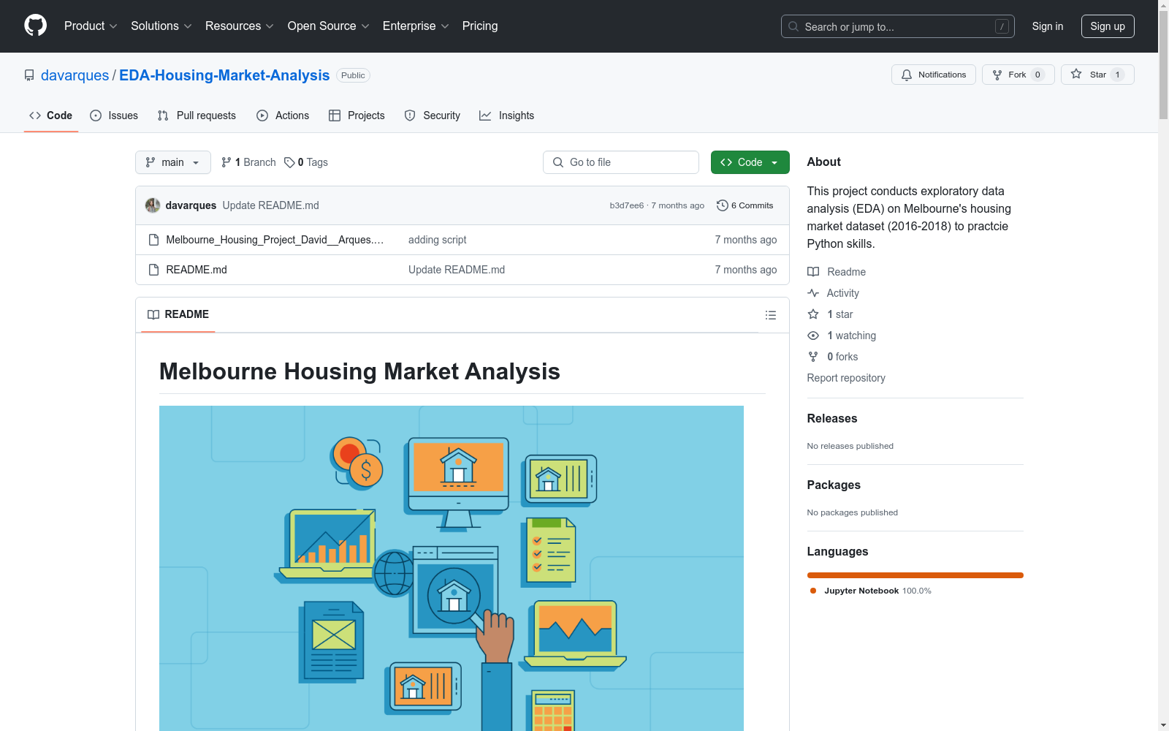Click the Go to file input

pos(621,162)
